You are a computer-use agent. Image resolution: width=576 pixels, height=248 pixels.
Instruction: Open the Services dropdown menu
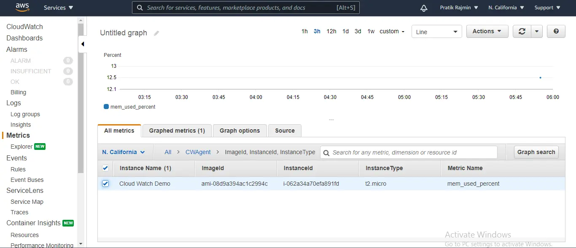click(x=58, y=8)
